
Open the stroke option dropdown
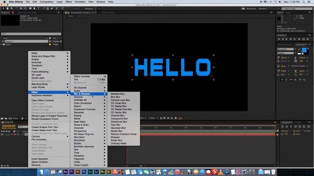click(x=300, y=66)
